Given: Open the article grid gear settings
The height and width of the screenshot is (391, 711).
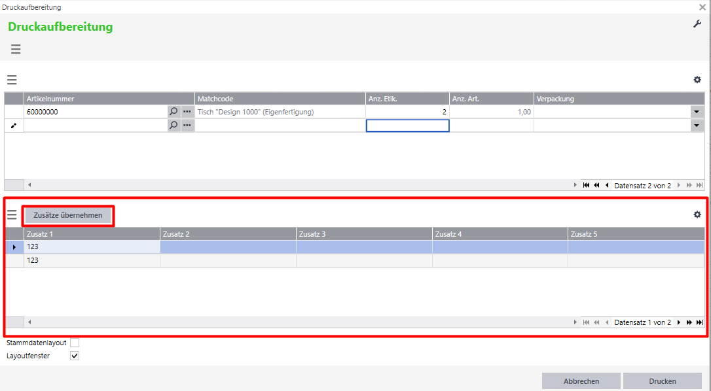Looking at the screenshot, I should tap(697, 80).
